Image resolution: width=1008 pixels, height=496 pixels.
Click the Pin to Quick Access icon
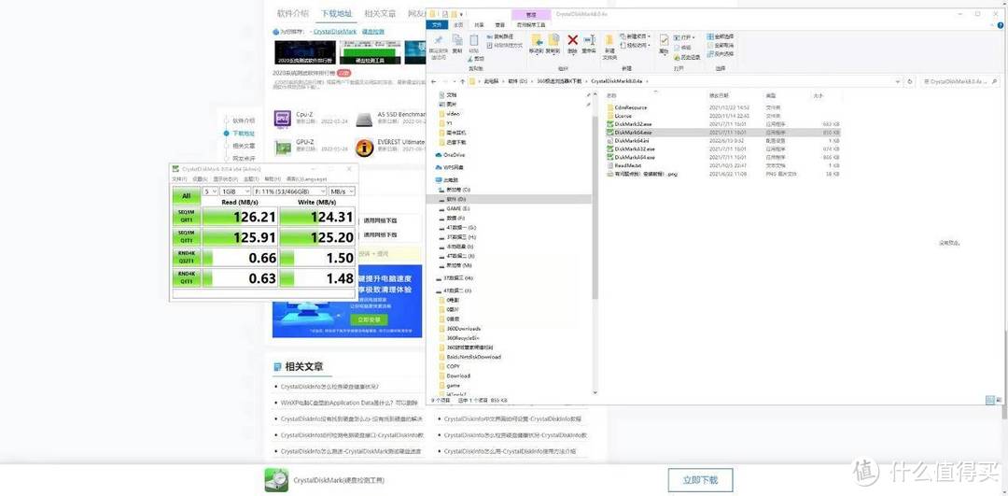[439, 39]
